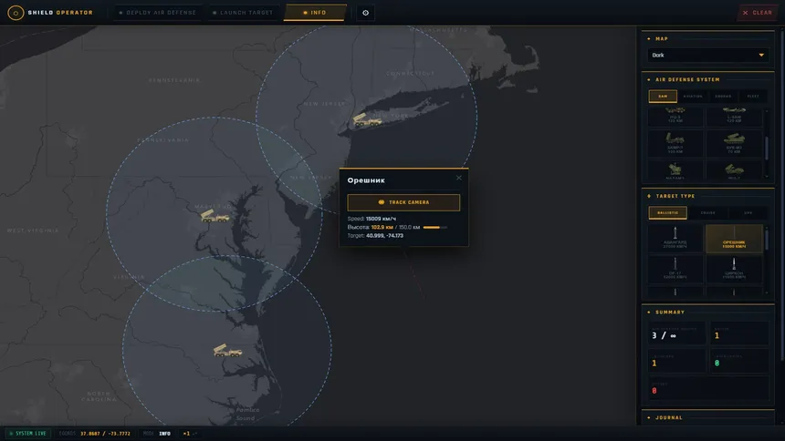Select the Fleet category tab
The height and width of the screenshot is (441, 785).
click(753, 96)
